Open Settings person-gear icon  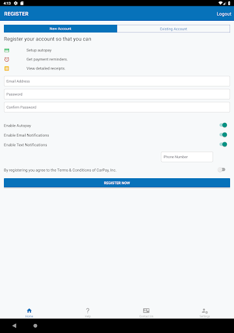(x=205, y=311)
